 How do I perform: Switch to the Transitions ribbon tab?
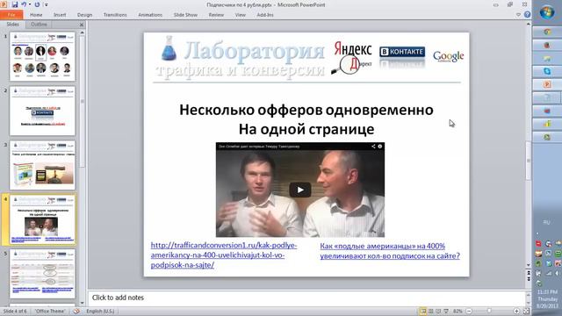(x=115, y=15)
